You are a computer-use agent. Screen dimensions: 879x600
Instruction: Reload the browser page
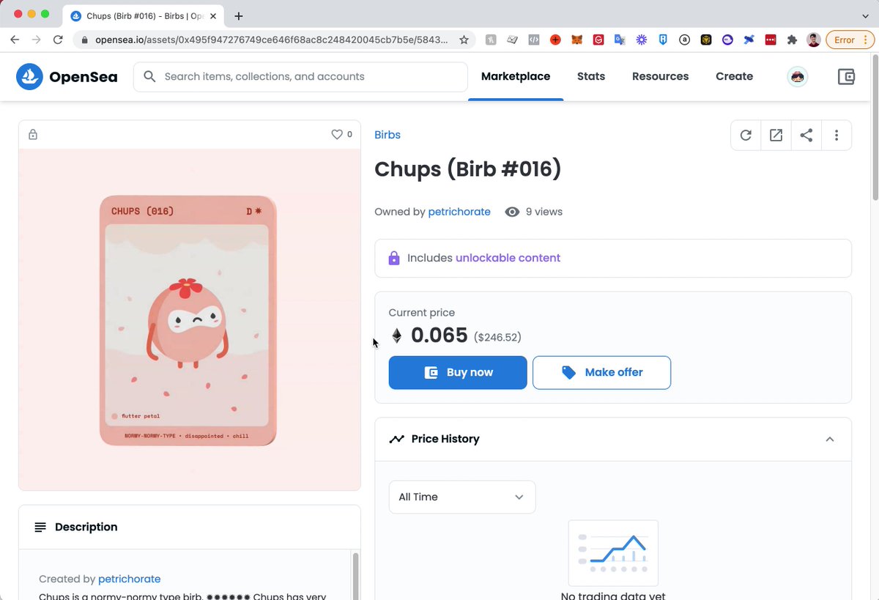point(59,40)
